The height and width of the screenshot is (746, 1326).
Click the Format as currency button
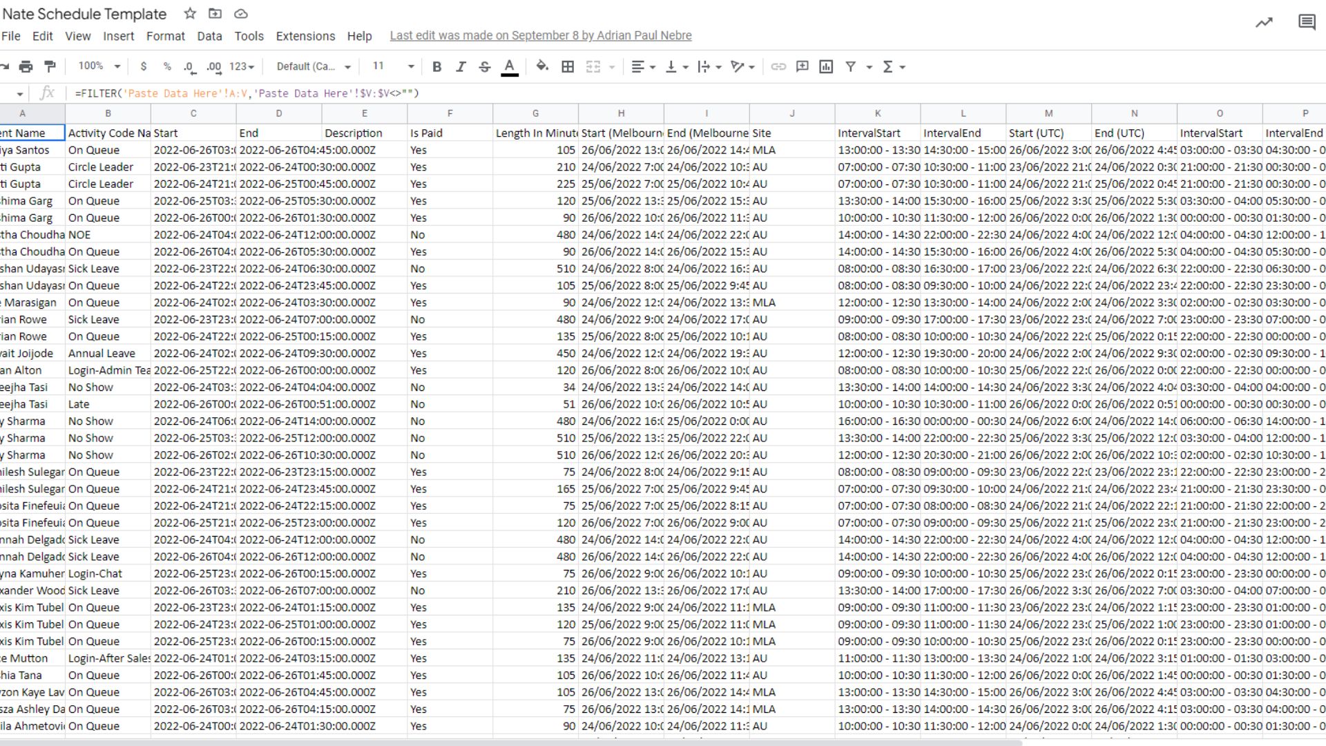(x=143, y=66)
